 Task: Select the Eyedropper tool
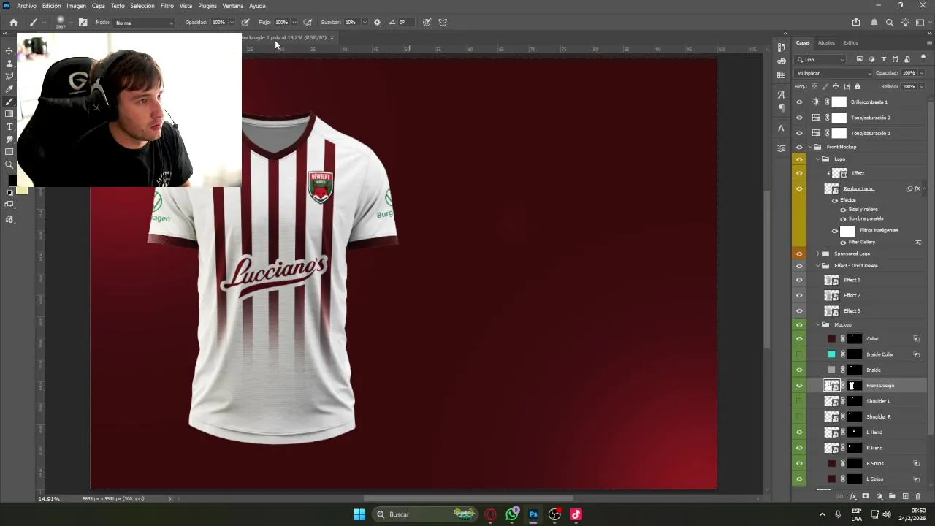pos(9,88)
